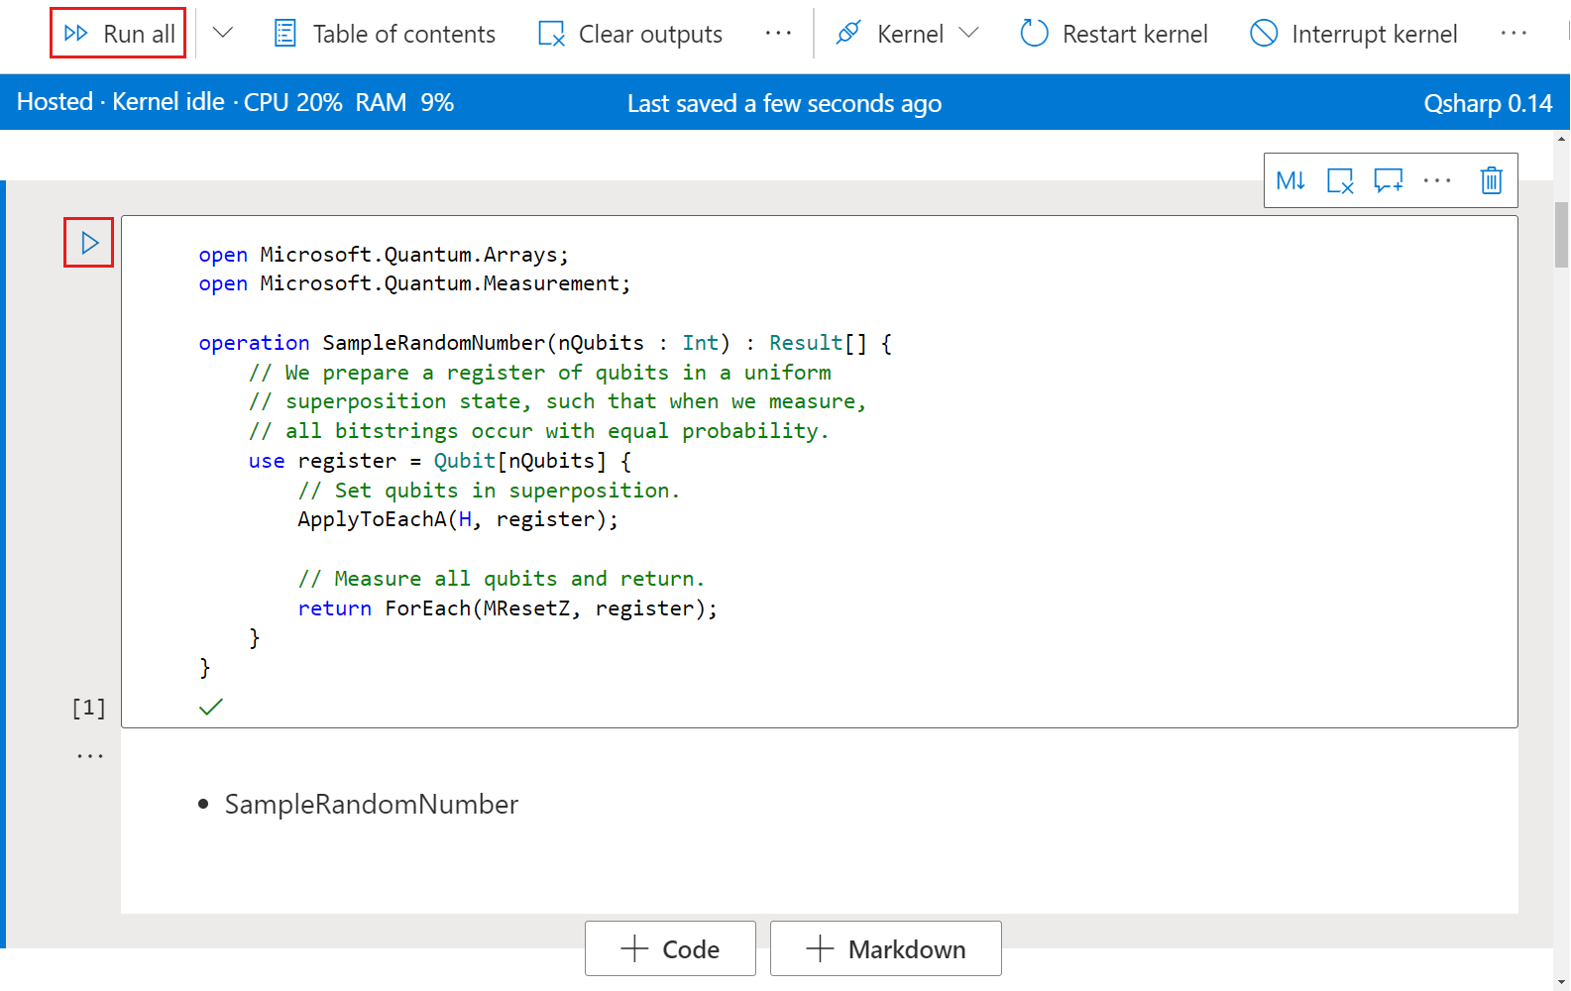Viewport: 1571px width, 991px height.
Task: Clear all cell outputs
Action: [x=629, y=34]
